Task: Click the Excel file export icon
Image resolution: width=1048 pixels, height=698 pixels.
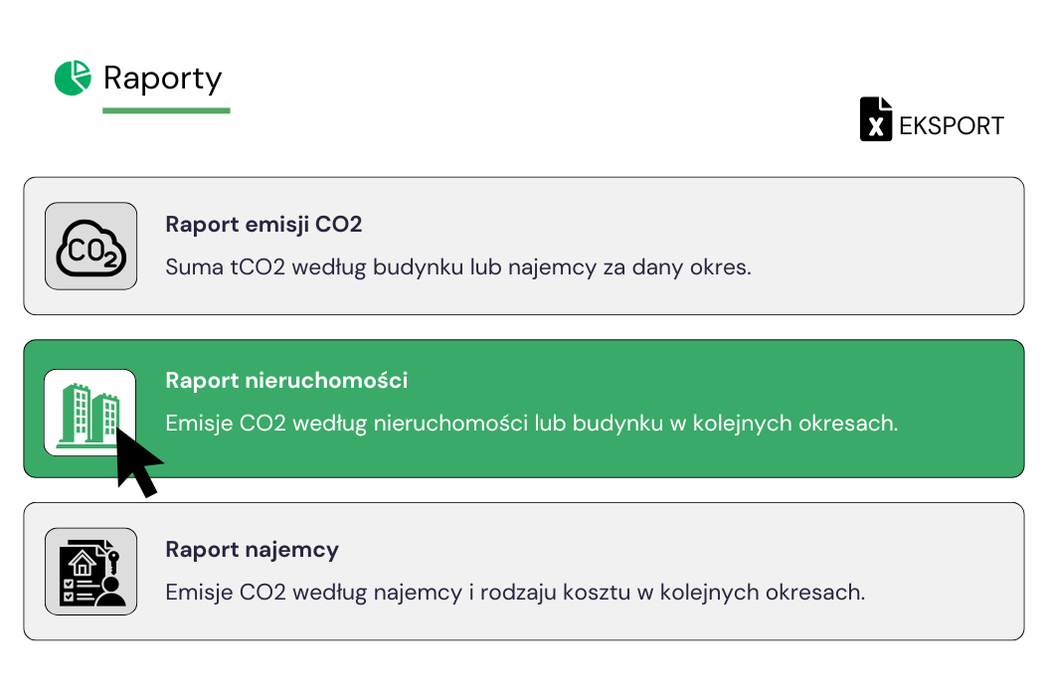Action: click(x=876, y=119)
